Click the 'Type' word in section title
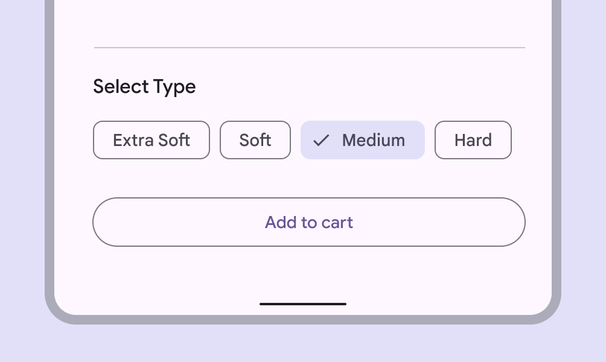Image resolution: width=606 pixels, height=362 pixels. click(x=174, y=87)
